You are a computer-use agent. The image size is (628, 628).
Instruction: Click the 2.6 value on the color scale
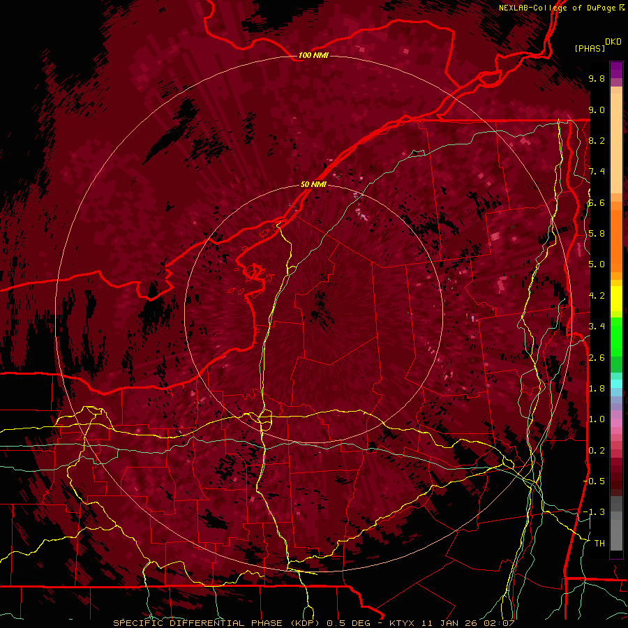[597, 357]
